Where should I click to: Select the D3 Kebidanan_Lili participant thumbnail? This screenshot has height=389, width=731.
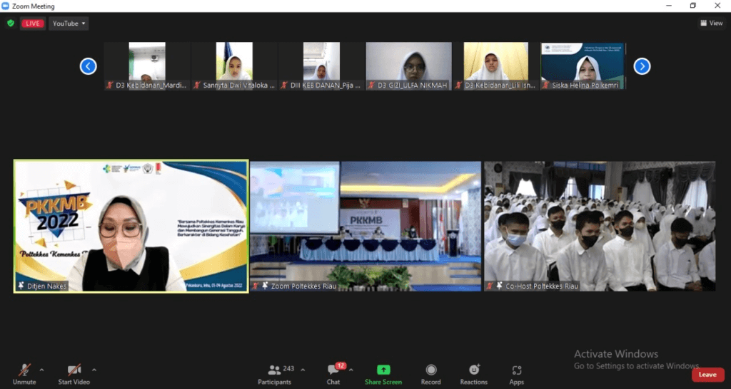coord(495,66)
